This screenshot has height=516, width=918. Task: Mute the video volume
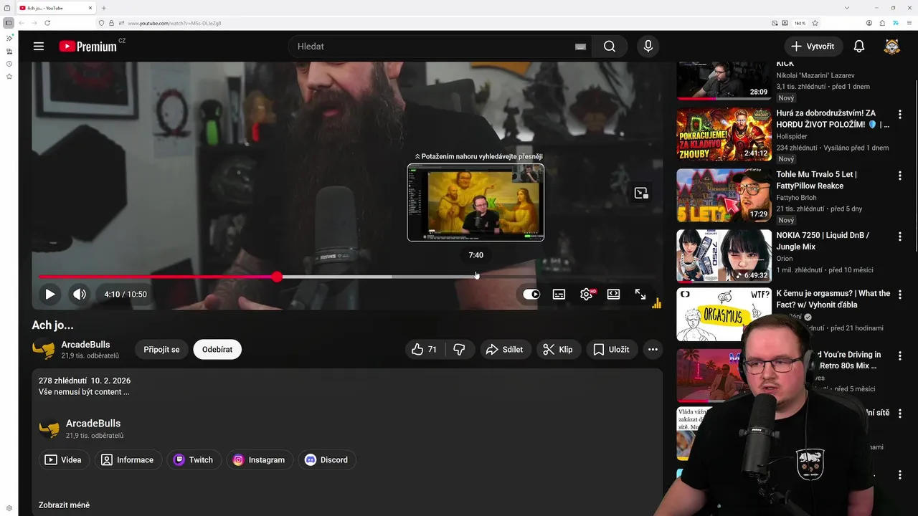tap(80, 294)
